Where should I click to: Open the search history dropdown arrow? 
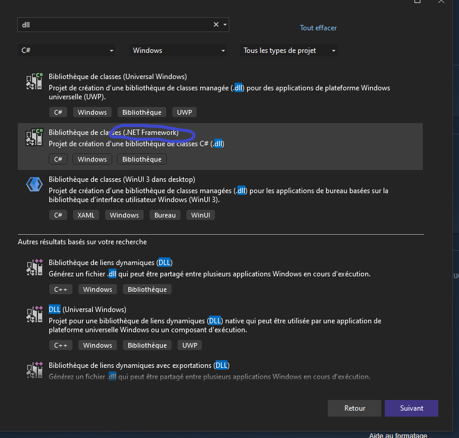(x=225, y=24)
